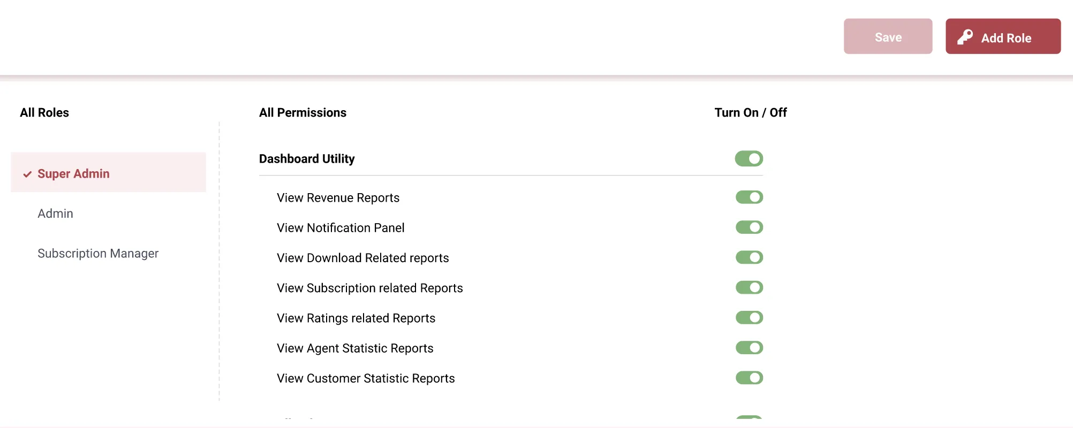
Task: Open the Subscription Manager role
Action: pos(98,254)
